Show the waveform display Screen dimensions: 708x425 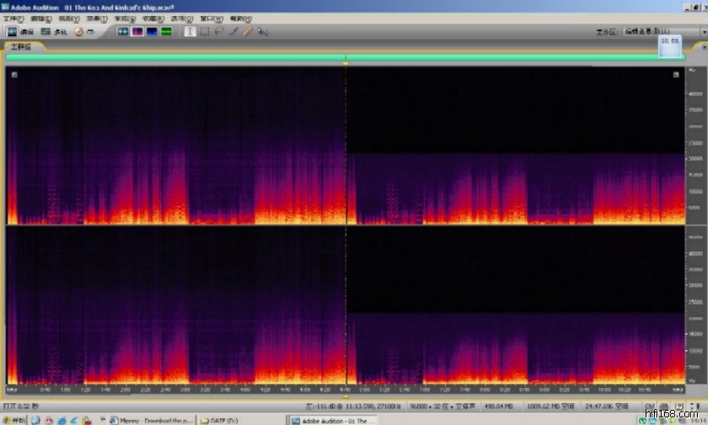[x=122, y=31]
